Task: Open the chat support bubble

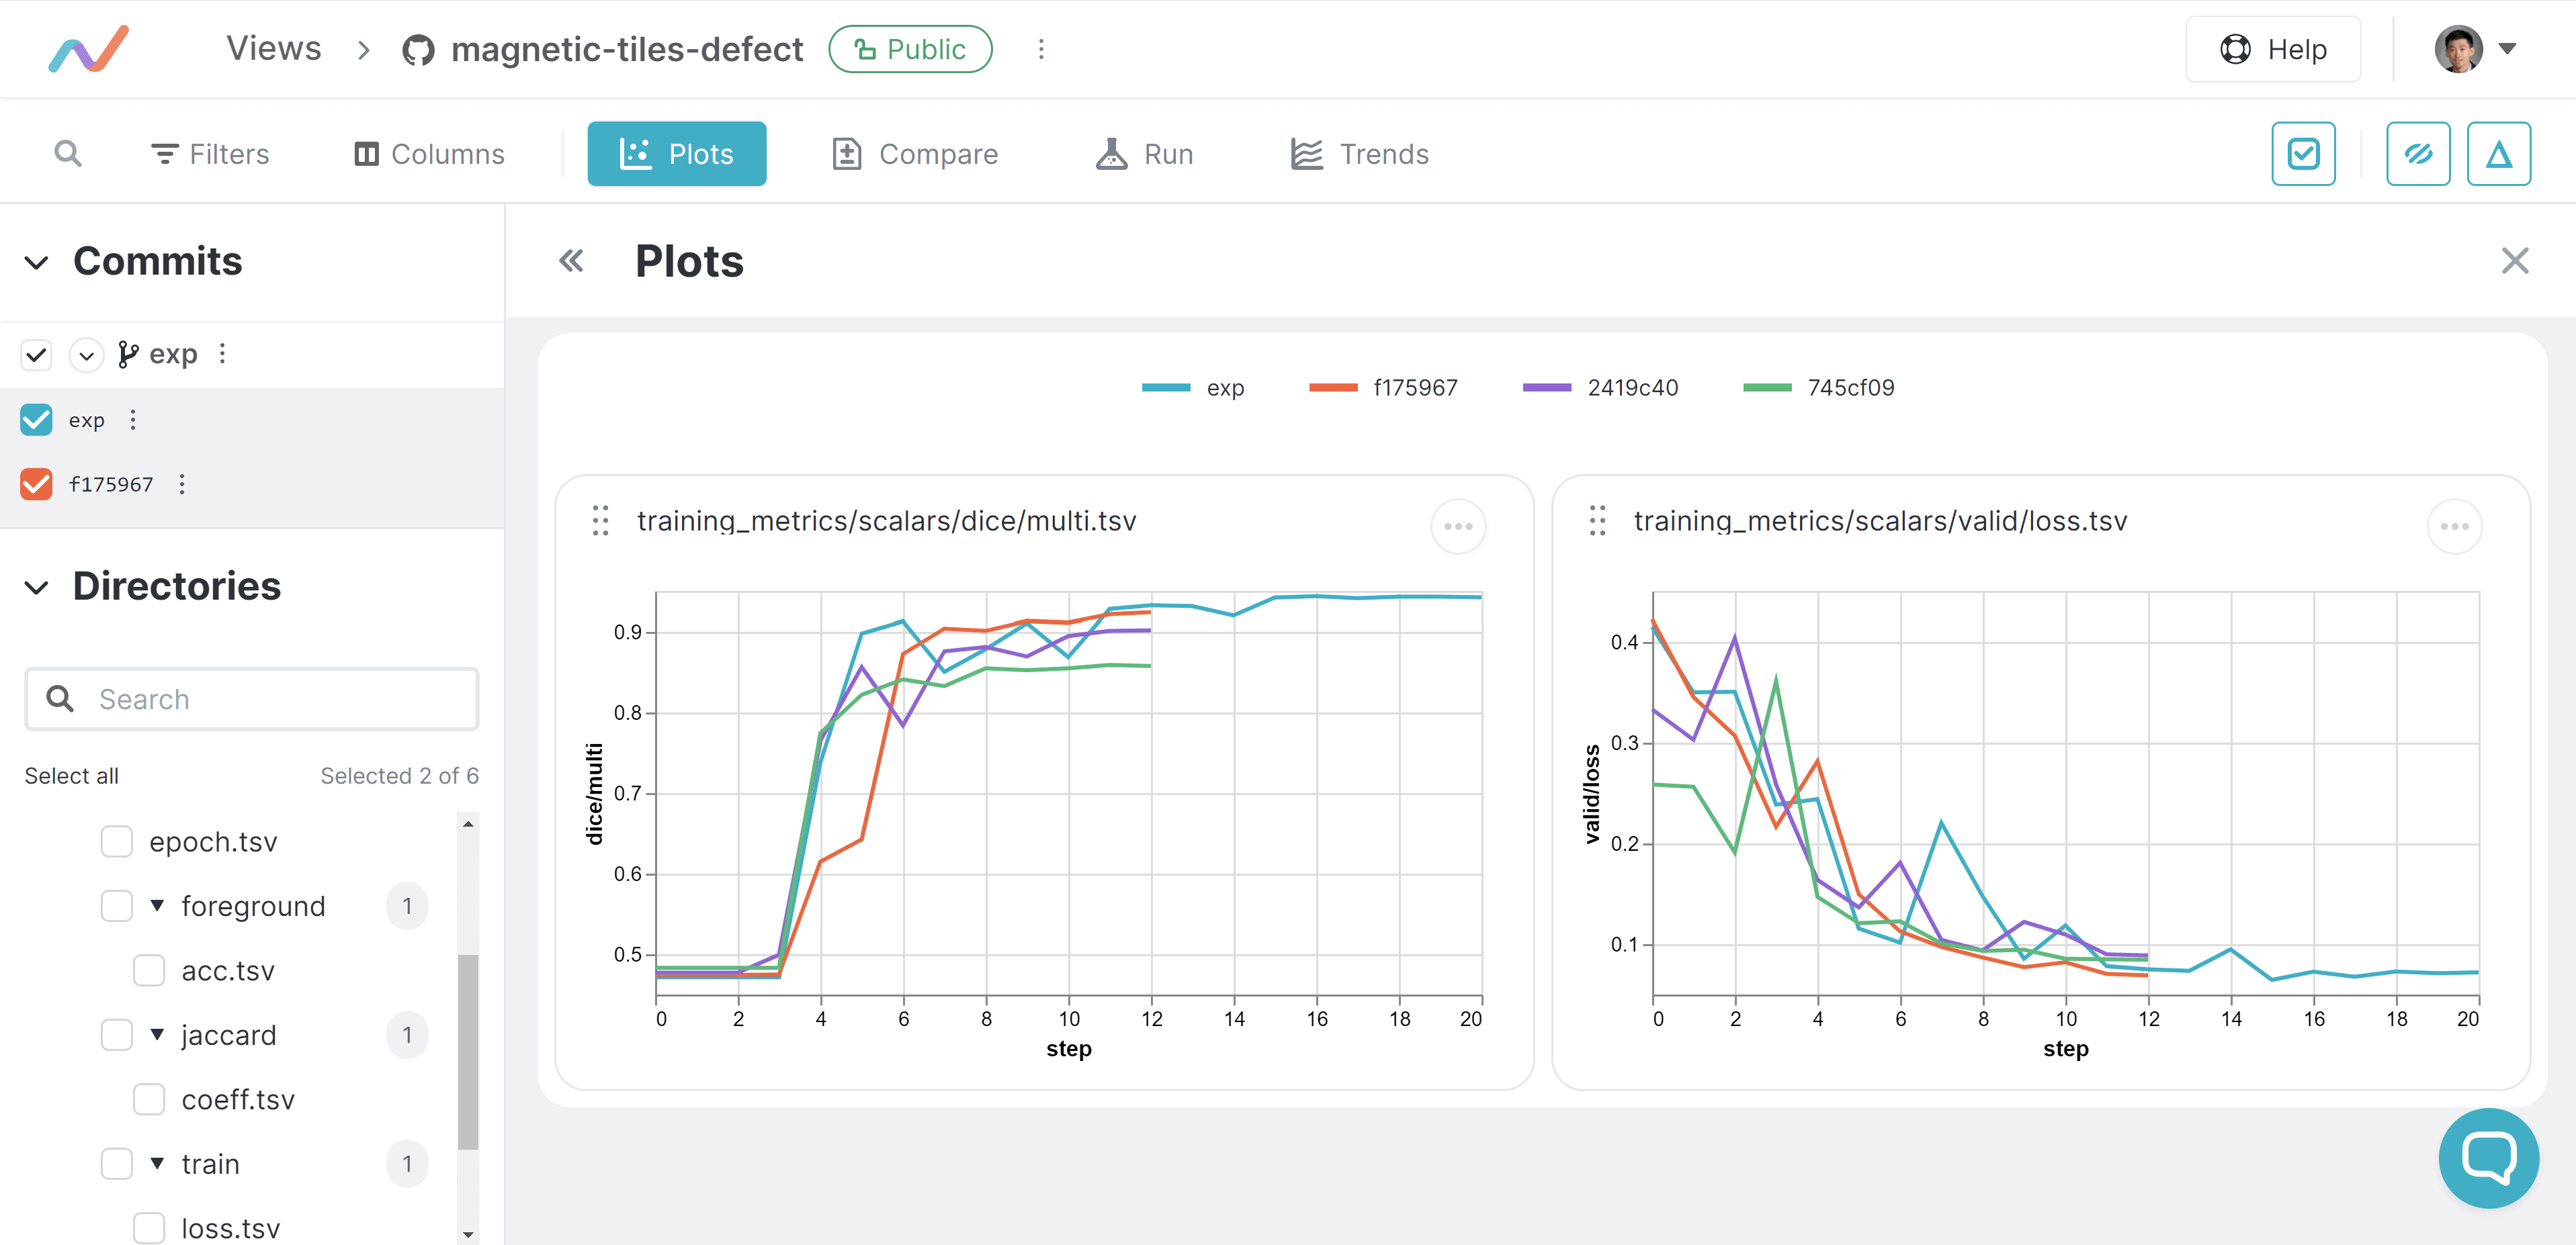Action: click(2487, 1157)
